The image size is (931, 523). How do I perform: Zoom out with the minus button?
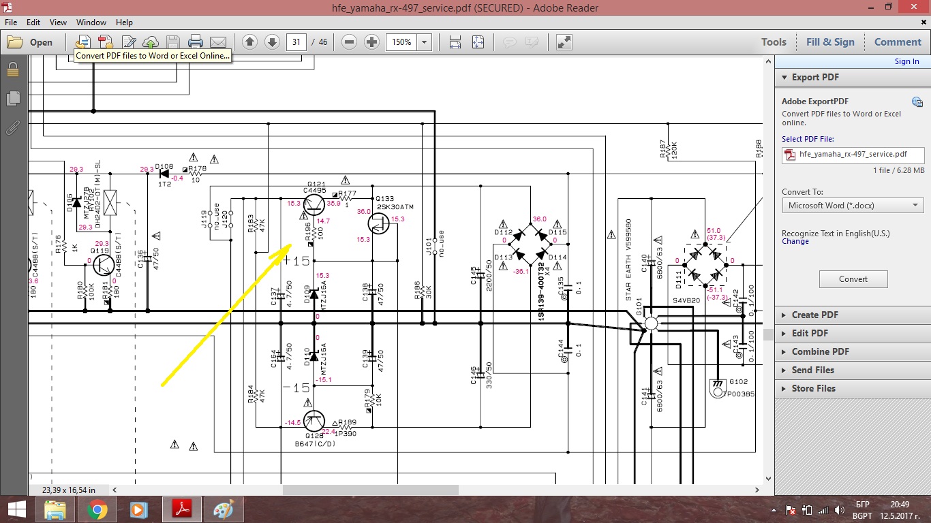point(349,42)
